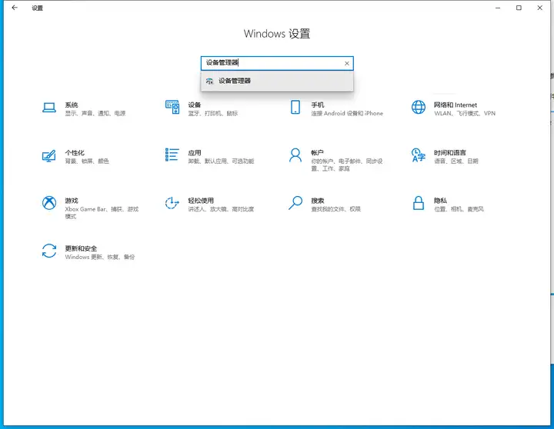
Task: Open the 轻松使用 category label
Action: tap(201, 201)
